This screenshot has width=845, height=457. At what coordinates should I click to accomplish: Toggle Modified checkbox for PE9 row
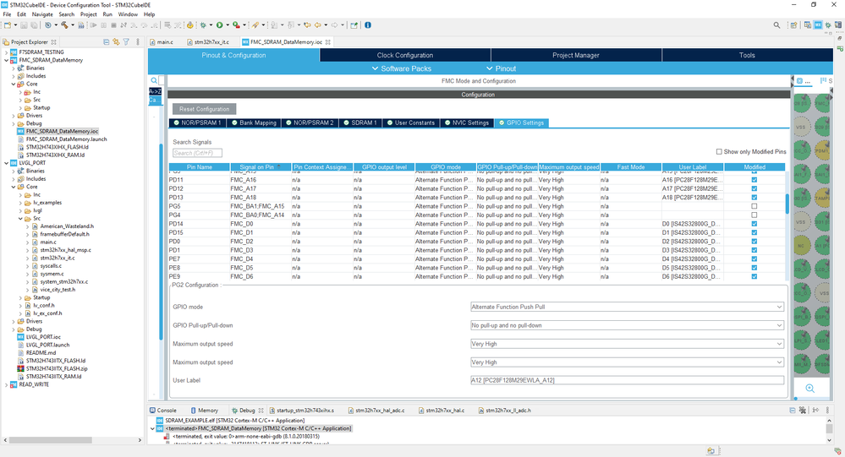754,277
